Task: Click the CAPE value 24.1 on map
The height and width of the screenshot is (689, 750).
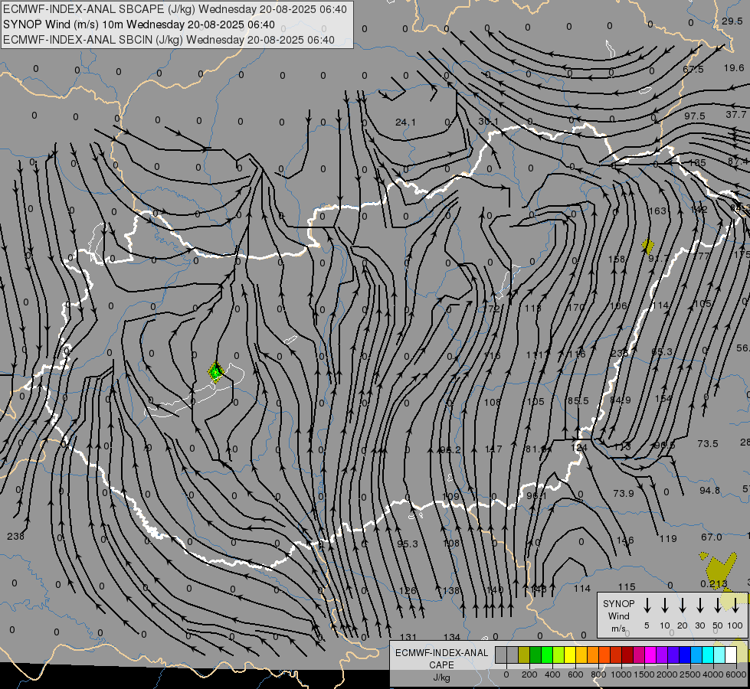Action: click(x=405, y=122)
